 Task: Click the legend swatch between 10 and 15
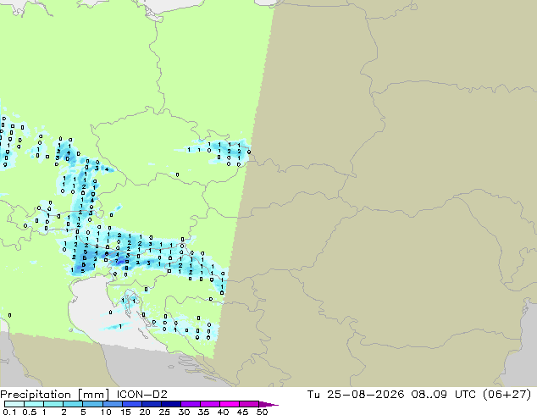[x=112, y=404]
